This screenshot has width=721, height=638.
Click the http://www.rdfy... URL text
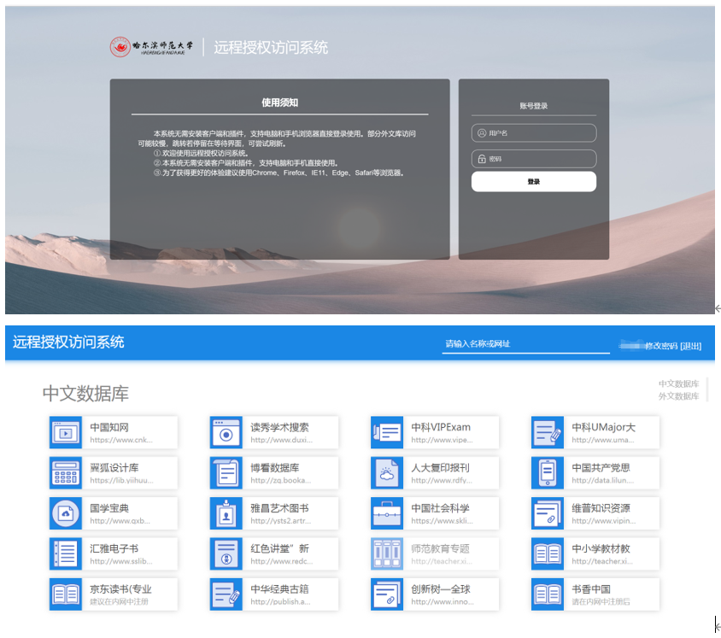click(442, 480)
